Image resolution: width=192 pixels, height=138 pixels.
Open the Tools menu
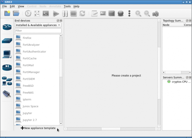point(67,6)
